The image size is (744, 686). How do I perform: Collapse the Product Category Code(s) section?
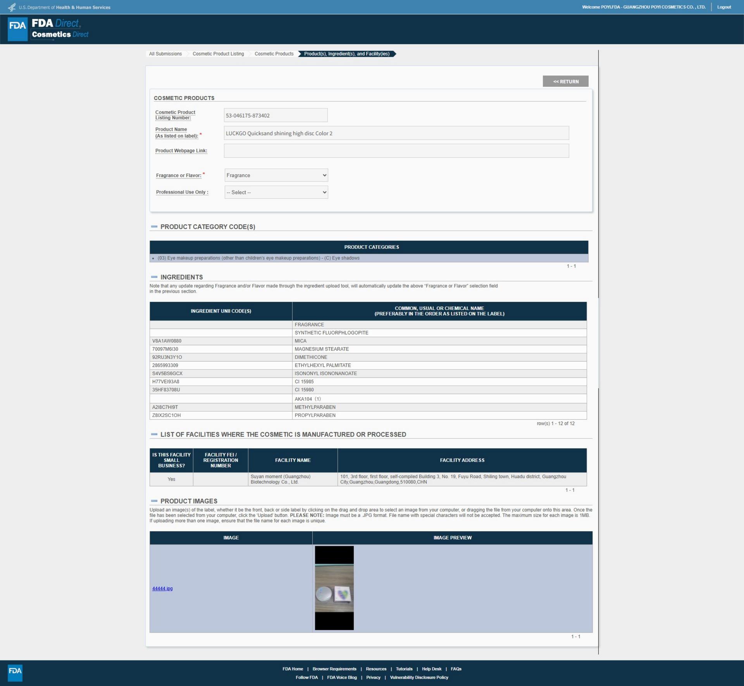[154, 227]
